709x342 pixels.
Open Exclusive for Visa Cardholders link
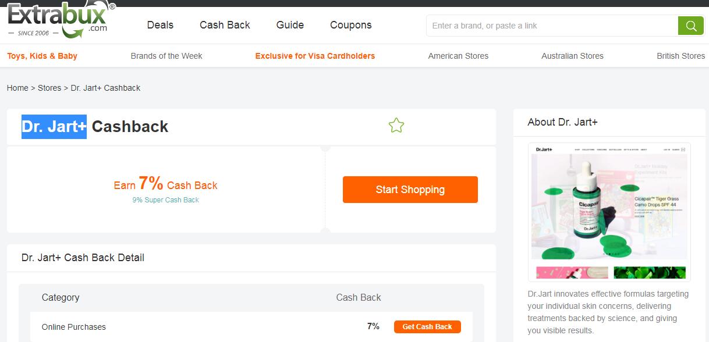(315, 56)
